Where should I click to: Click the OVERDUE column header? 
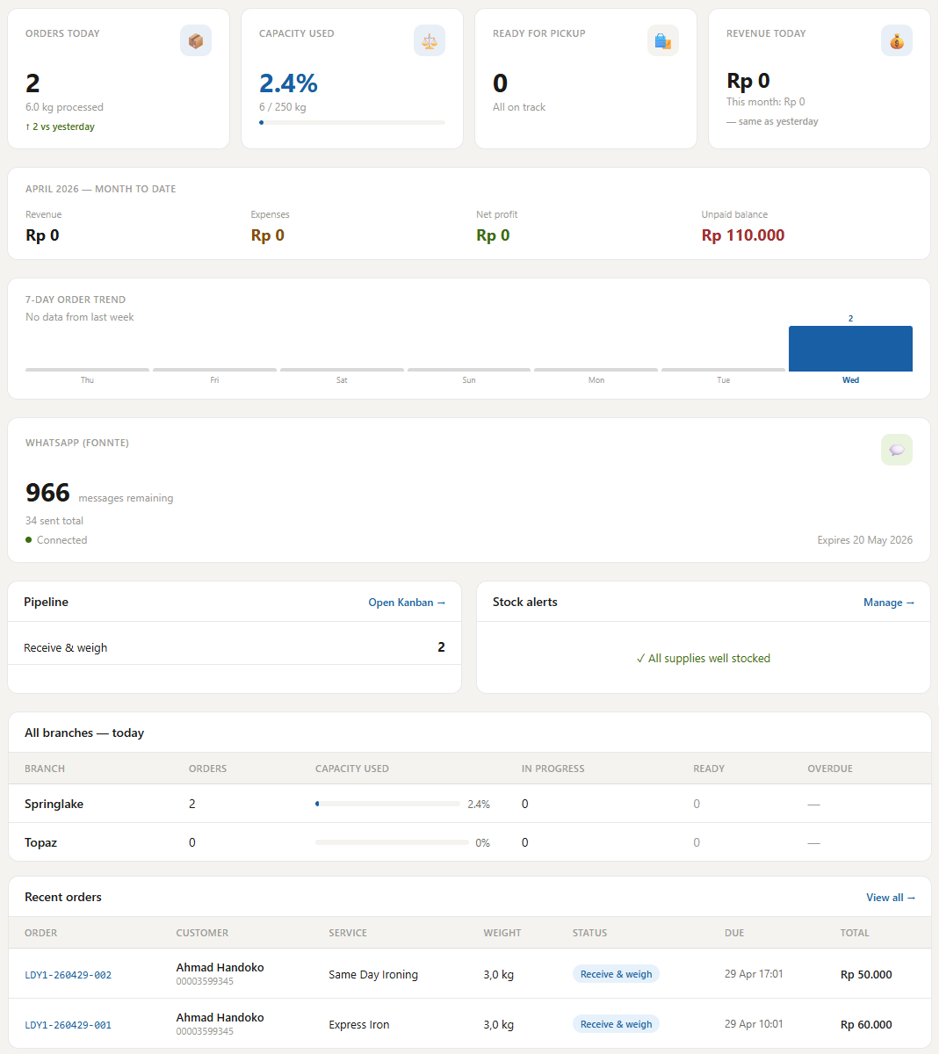(x=830, y=769)
